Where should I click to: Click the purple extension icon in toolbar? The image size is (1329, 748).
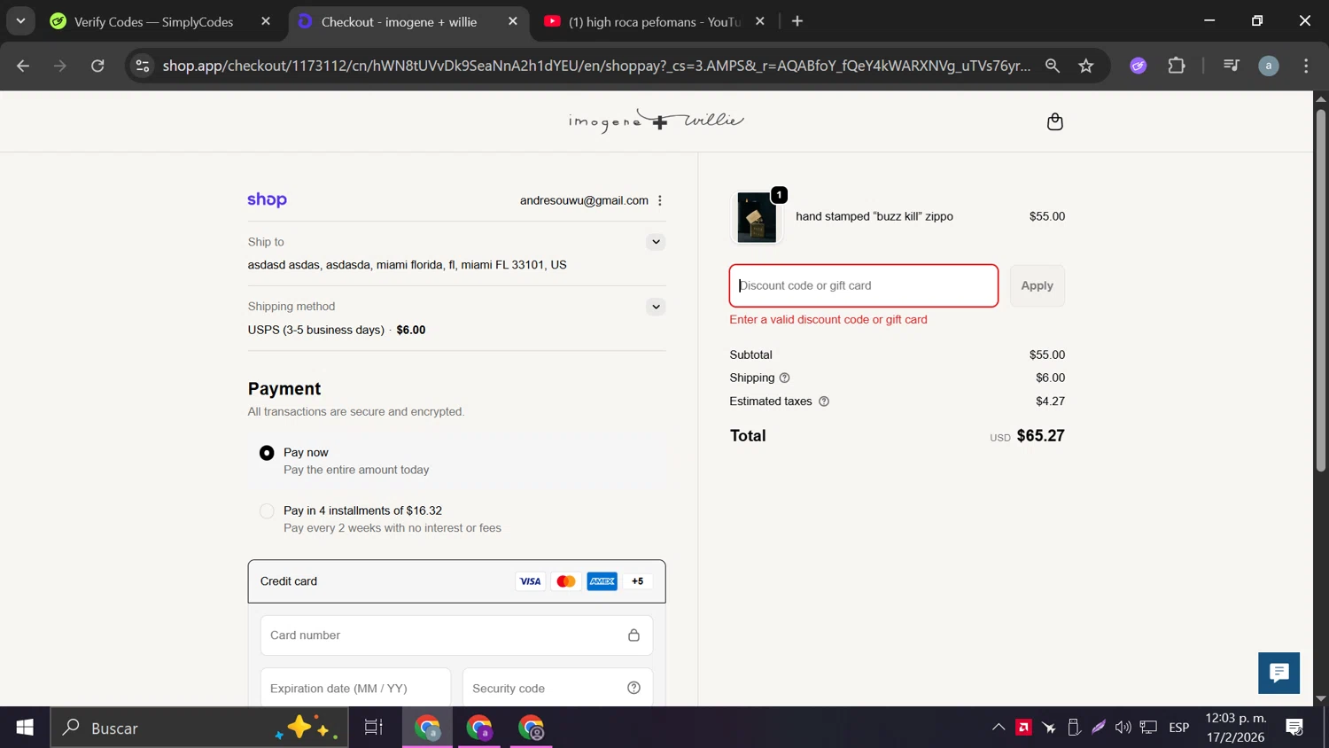pos(1139,66)
